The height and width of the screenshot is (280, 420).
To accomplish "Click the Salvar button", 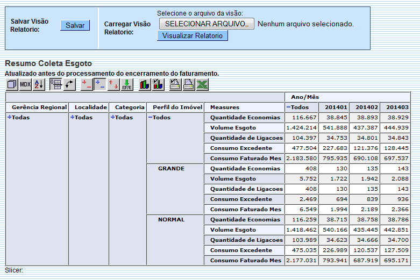I will (75, 25).
